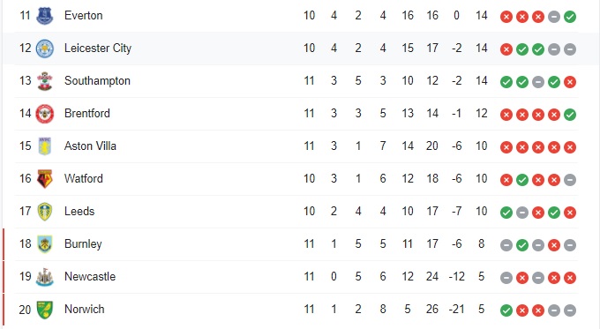
Task: Click the Norwich club crest
Action: pyautogui.click(x=45, y=310)
